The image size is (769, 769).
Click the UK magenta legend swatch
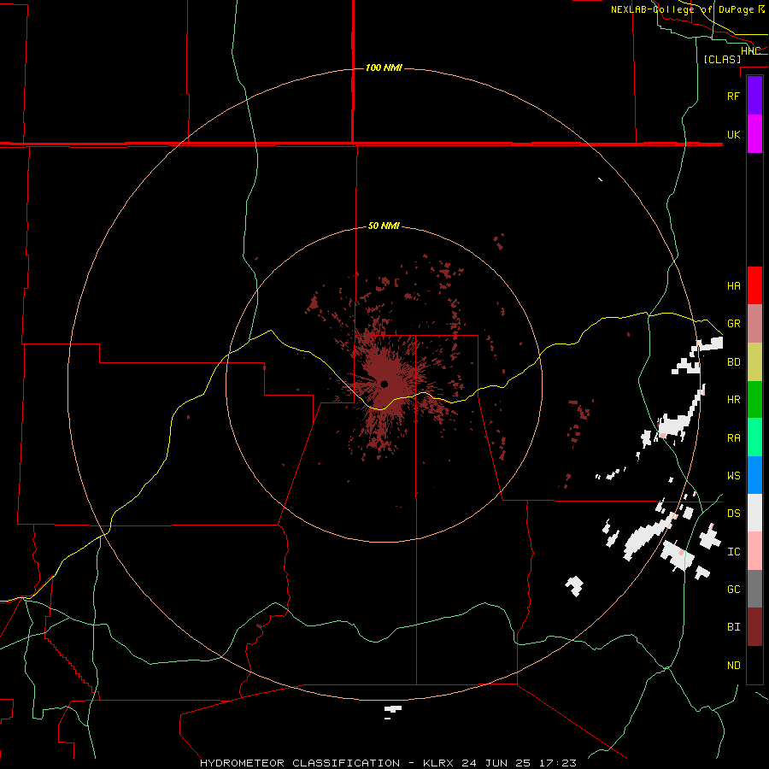click(754, 134)
